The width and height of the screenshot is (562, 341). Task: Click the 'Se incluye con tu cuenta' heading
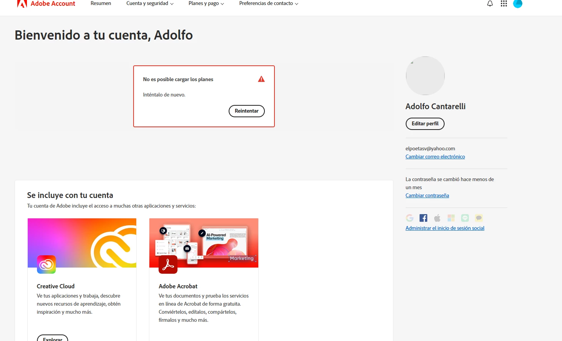coord(70,195)
